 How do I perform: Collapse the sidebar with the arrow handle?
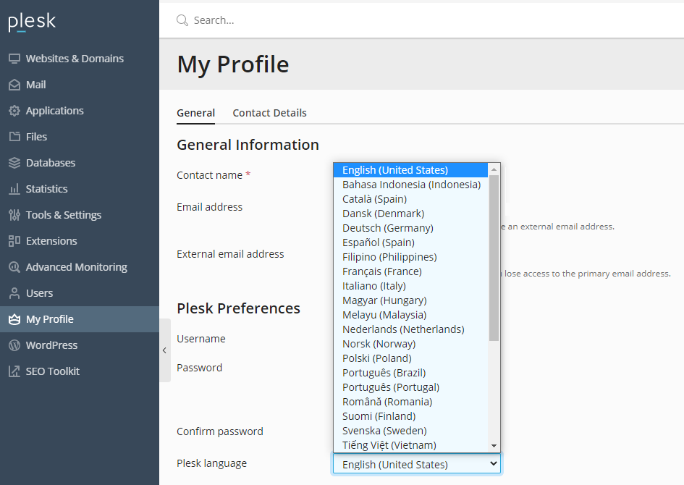tap(164, 350)
